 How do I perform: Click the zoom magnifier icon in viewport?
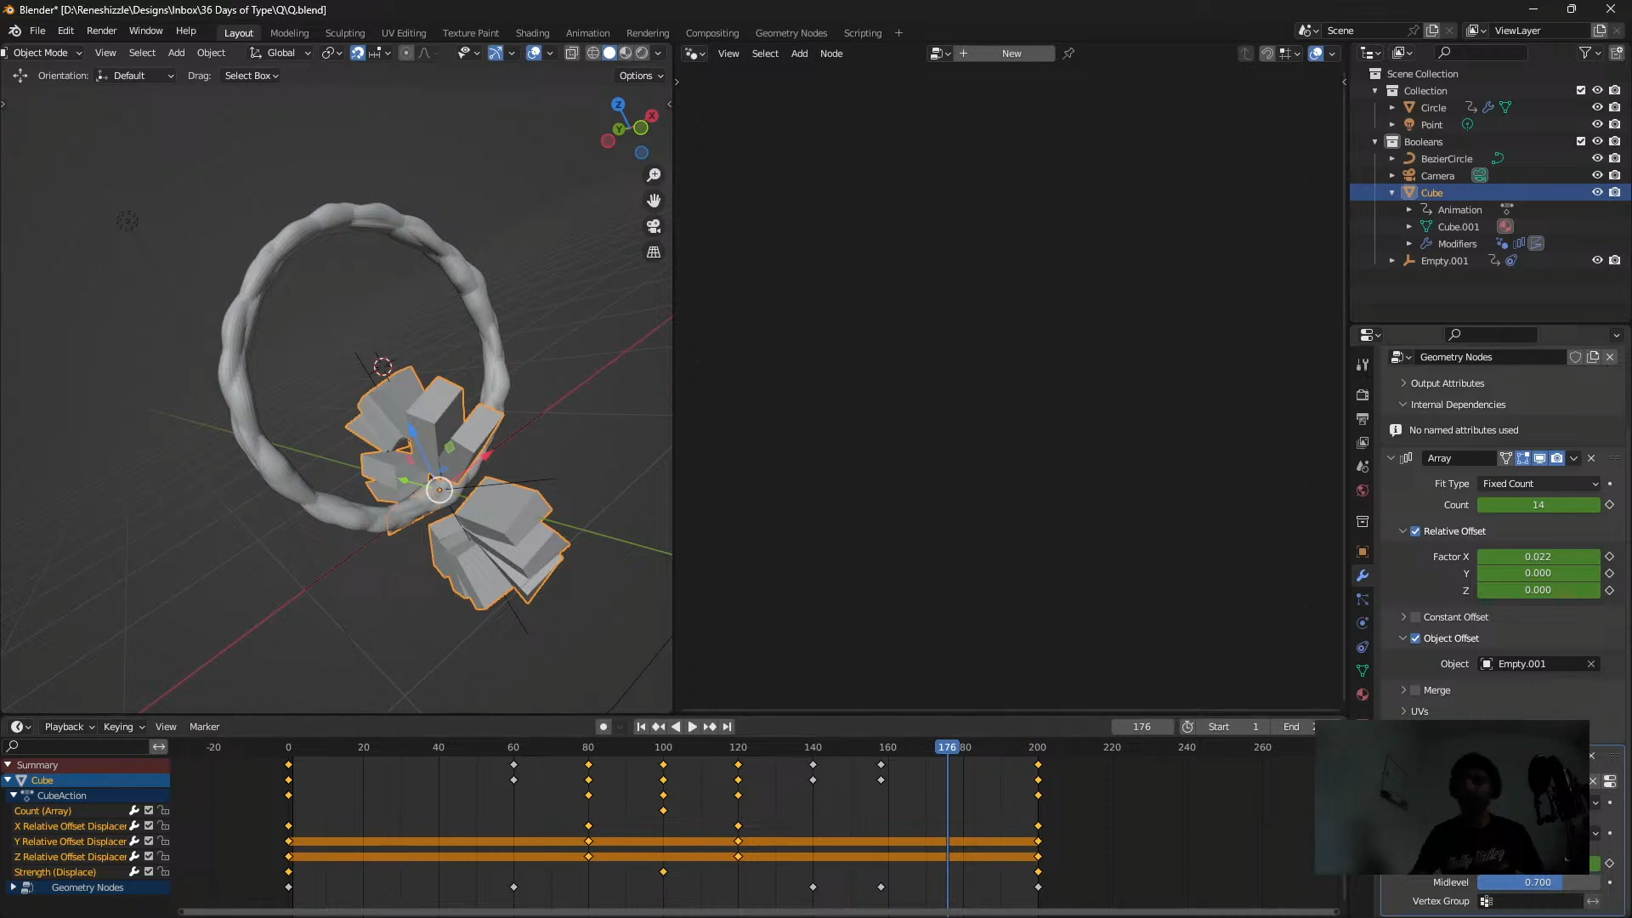(654, 175)
